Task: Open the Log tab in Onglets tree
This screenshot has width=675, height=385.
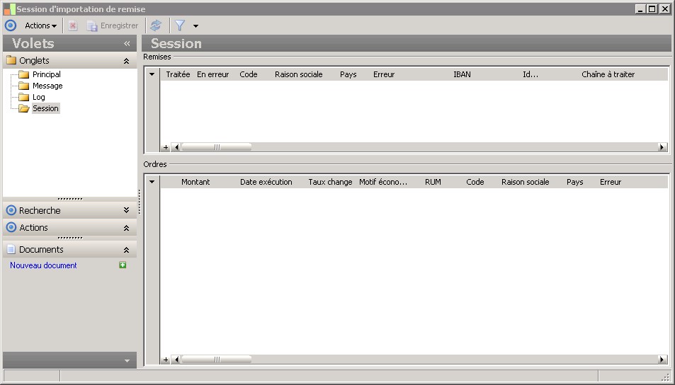Action: [38, 97]
